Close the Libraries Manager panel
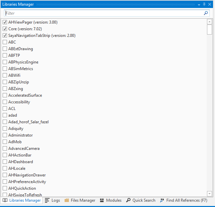Image resolution: width=215 pixels, height=207 pixels. (x=210, y=4)
